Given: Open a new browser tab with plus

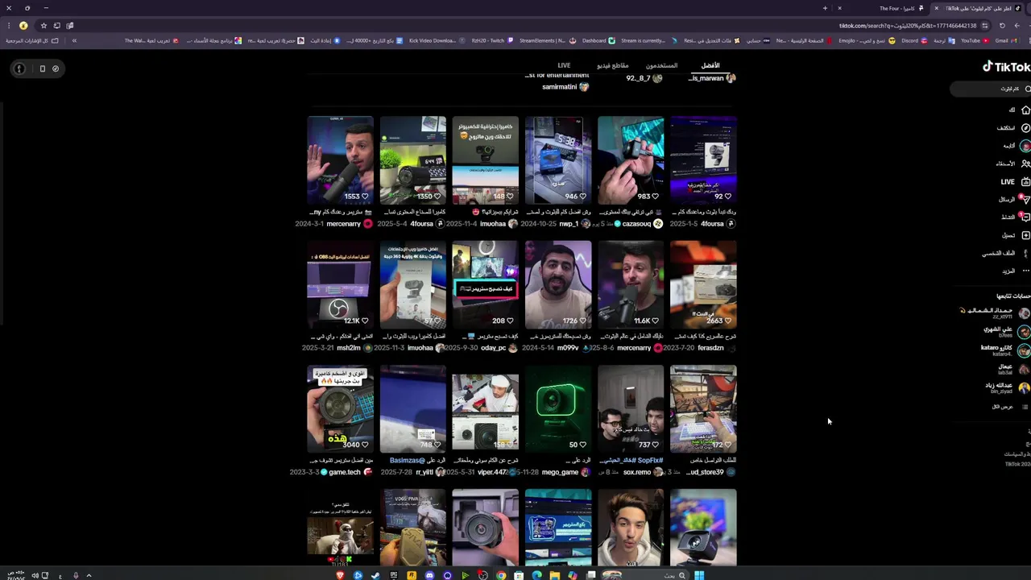Looking at the screenshot, I should click(825, 8).
